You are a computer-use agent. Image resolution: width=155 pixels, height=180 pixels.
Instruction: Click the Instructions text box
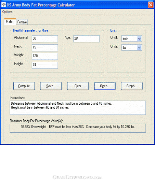point(78,108)
